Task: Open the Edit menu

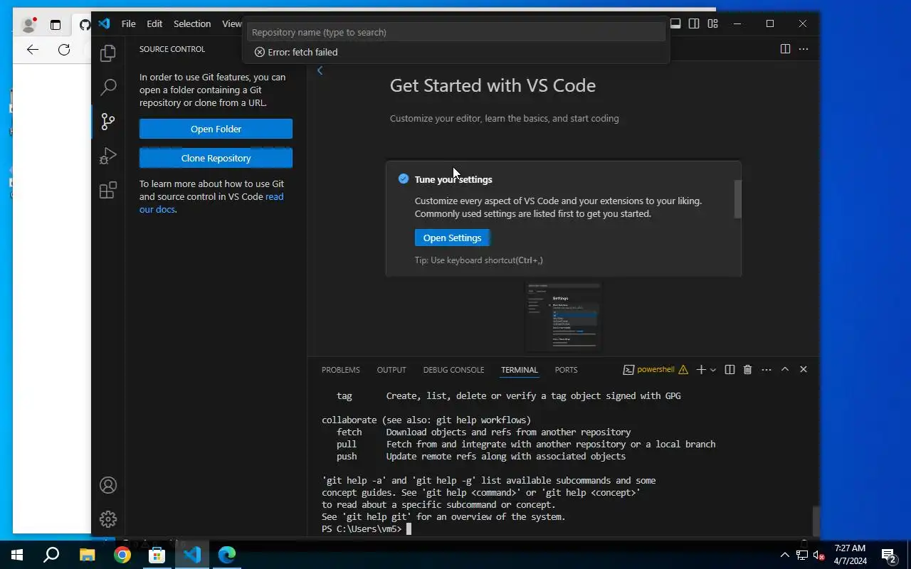Action: [154, 23]
